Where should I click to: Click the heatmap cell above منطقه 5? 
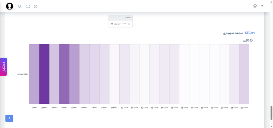pos(74,74)
